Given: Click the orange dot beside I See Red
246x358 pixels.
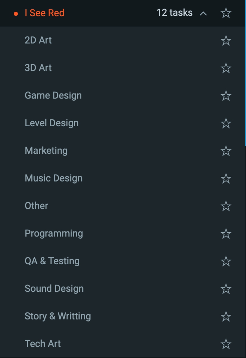Looking at the screenshot, I should [16, 14].
